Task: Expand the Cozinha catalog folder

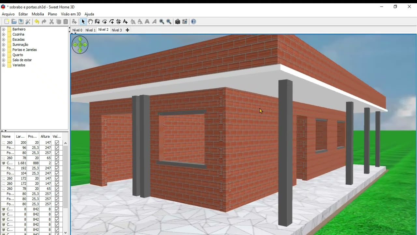Action: click(4, 34)
